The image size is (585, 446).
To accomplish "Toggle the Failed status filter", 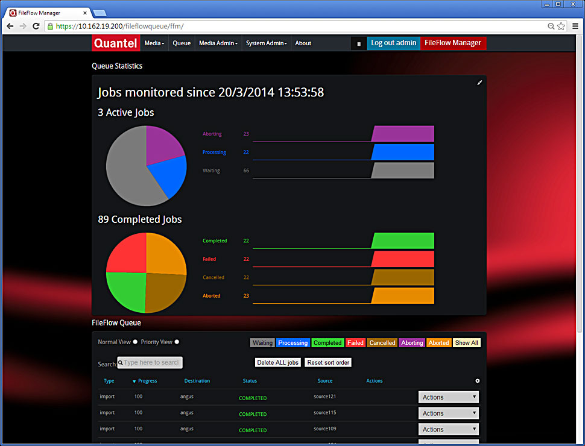I will tap(355, 343).
